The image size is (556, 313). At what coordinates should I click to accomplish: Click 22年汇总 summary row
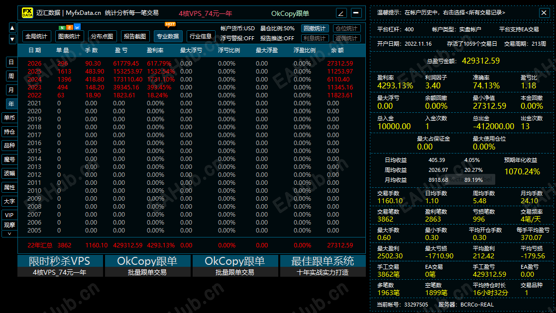point(192,245)
